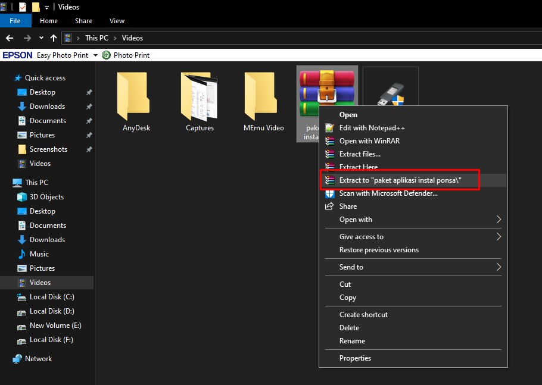Click This PC in address bar

[x=96, y=38]
